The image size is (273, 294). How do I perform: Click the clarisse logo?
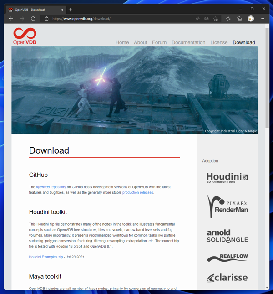[x=227, y=278]
